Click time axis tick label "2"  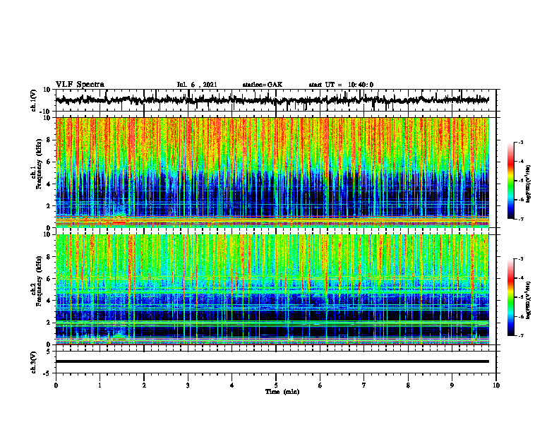click(144, 385)
